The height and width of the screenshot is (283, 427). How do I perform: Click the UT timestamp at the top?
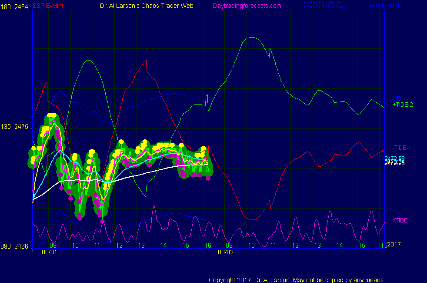click(324, 2)
